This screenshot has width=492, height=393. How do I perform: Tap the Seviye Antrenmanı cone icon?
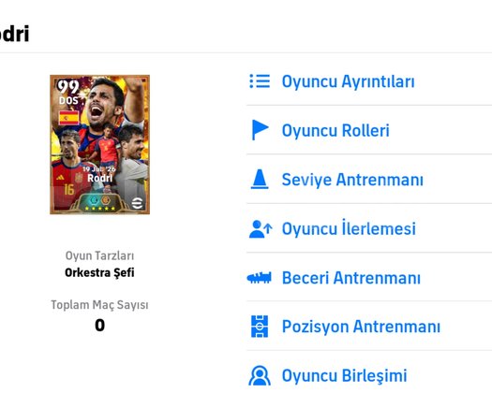[x=260, y=179]
